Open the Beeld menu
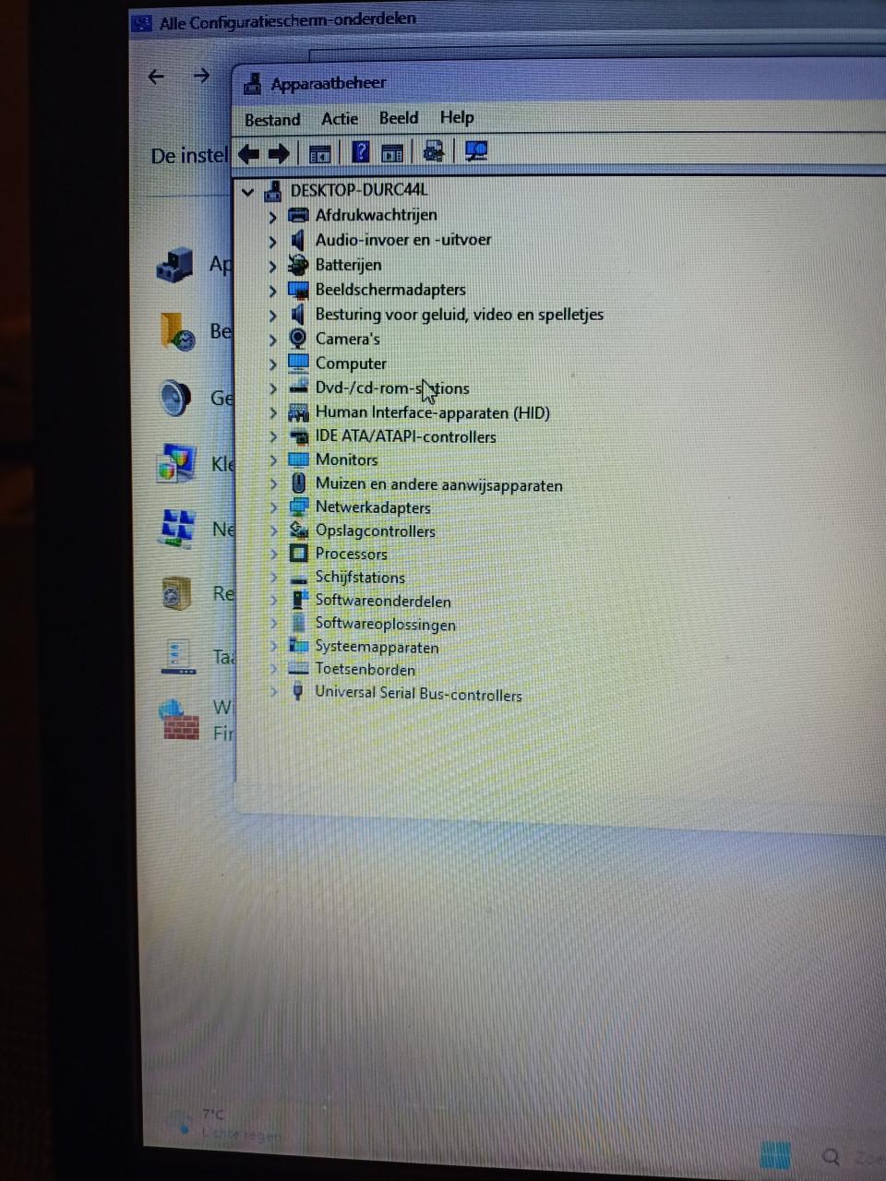The width and height of the screenshot is (886, 1181). [x=398, y=118]
